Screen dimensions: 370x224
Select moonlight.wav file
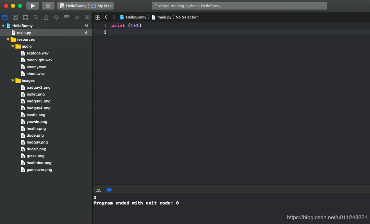tap(46, 60)
